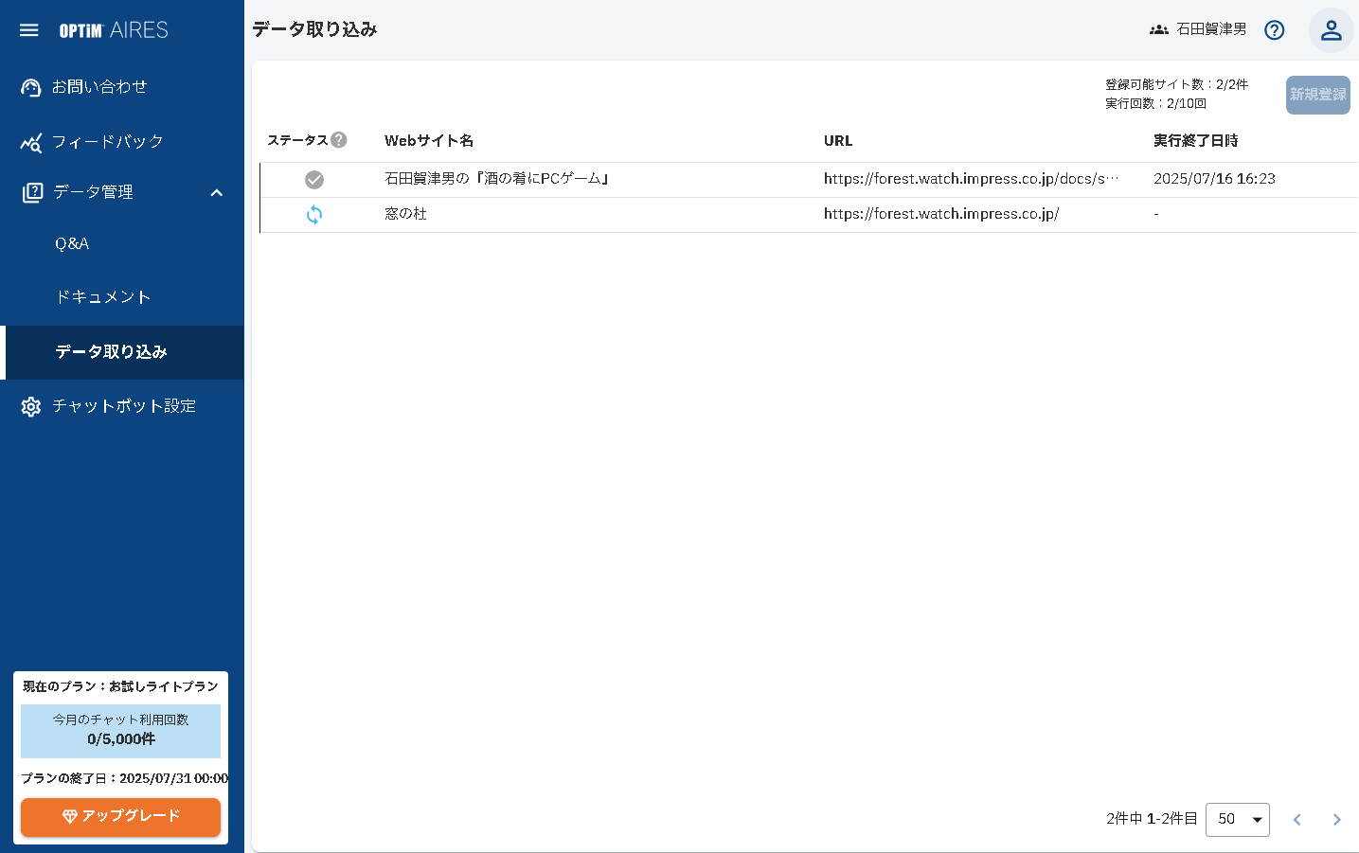1359x853 pixels.
Task: Click the データ管理 sidebar icon
Action: tap(30, 191)
